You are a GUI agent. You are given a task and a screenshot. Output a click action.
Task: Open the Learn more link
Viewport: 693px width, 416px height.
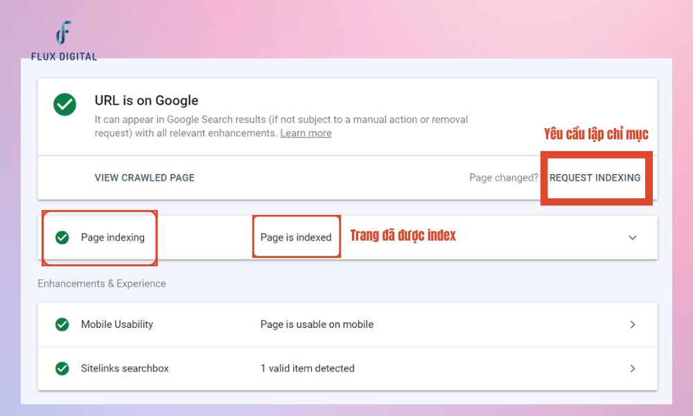(306, 133)
